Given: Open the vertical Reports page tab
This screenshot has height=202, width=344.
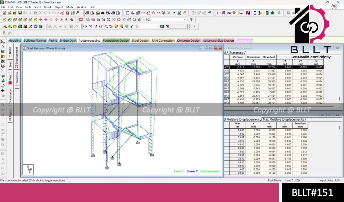Looking at the screenshot, I should 10,115.
